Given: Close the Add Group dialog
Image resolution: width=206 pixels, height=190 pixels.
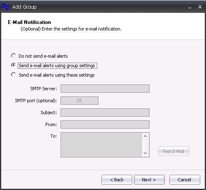Looking at the screenshot, I should pos(200,7).
